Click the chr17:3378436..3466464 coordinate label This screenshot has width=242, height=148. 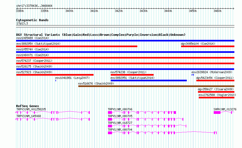coord(34,6)
